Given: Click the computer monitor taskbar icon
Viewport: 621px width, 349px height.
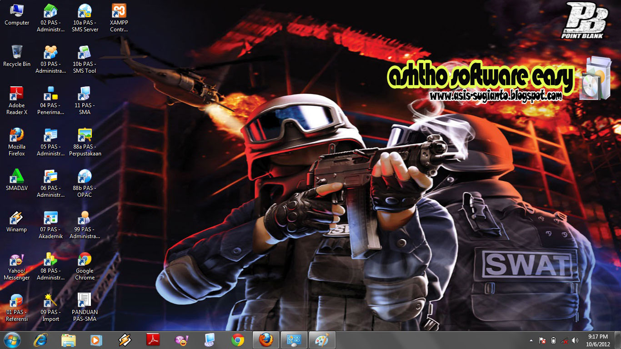Looking at the screenshot, I should coord(210,340).
